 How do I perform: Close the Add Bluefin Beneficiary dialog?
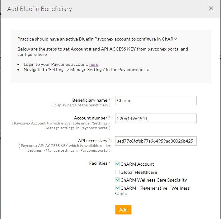point(211,8)
